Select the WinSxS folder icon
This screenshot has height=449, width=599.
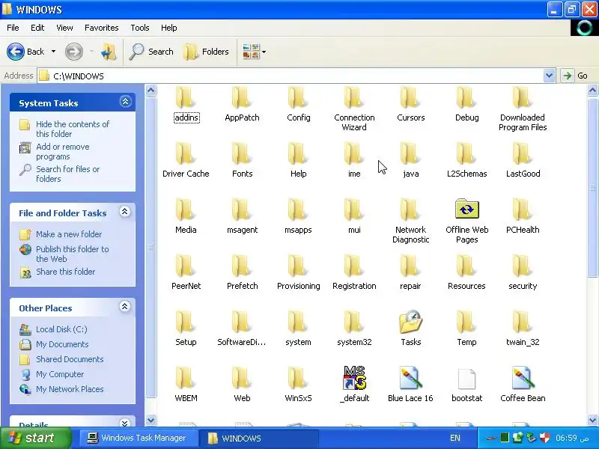pos(298,379)
